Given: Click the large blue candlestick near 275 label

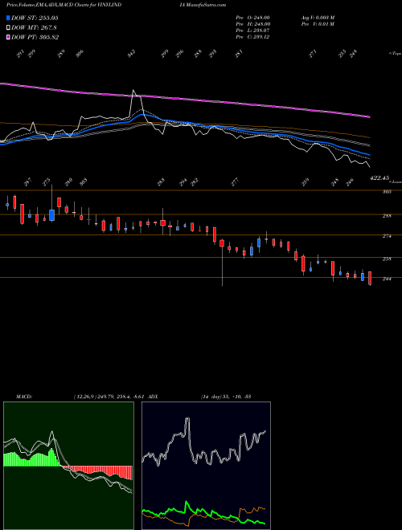Looking at the screenshot, I should (51, 215).
